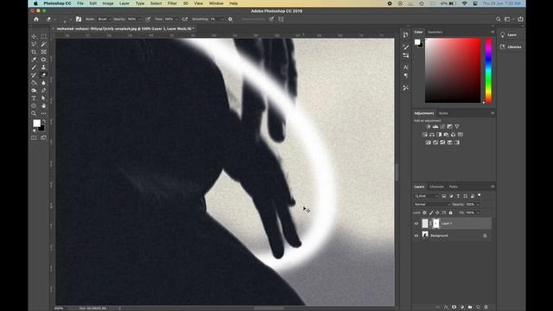This screenshot has height=311, width=553.
Task: Switch to the Paths tab
Action: pos(453,187)
